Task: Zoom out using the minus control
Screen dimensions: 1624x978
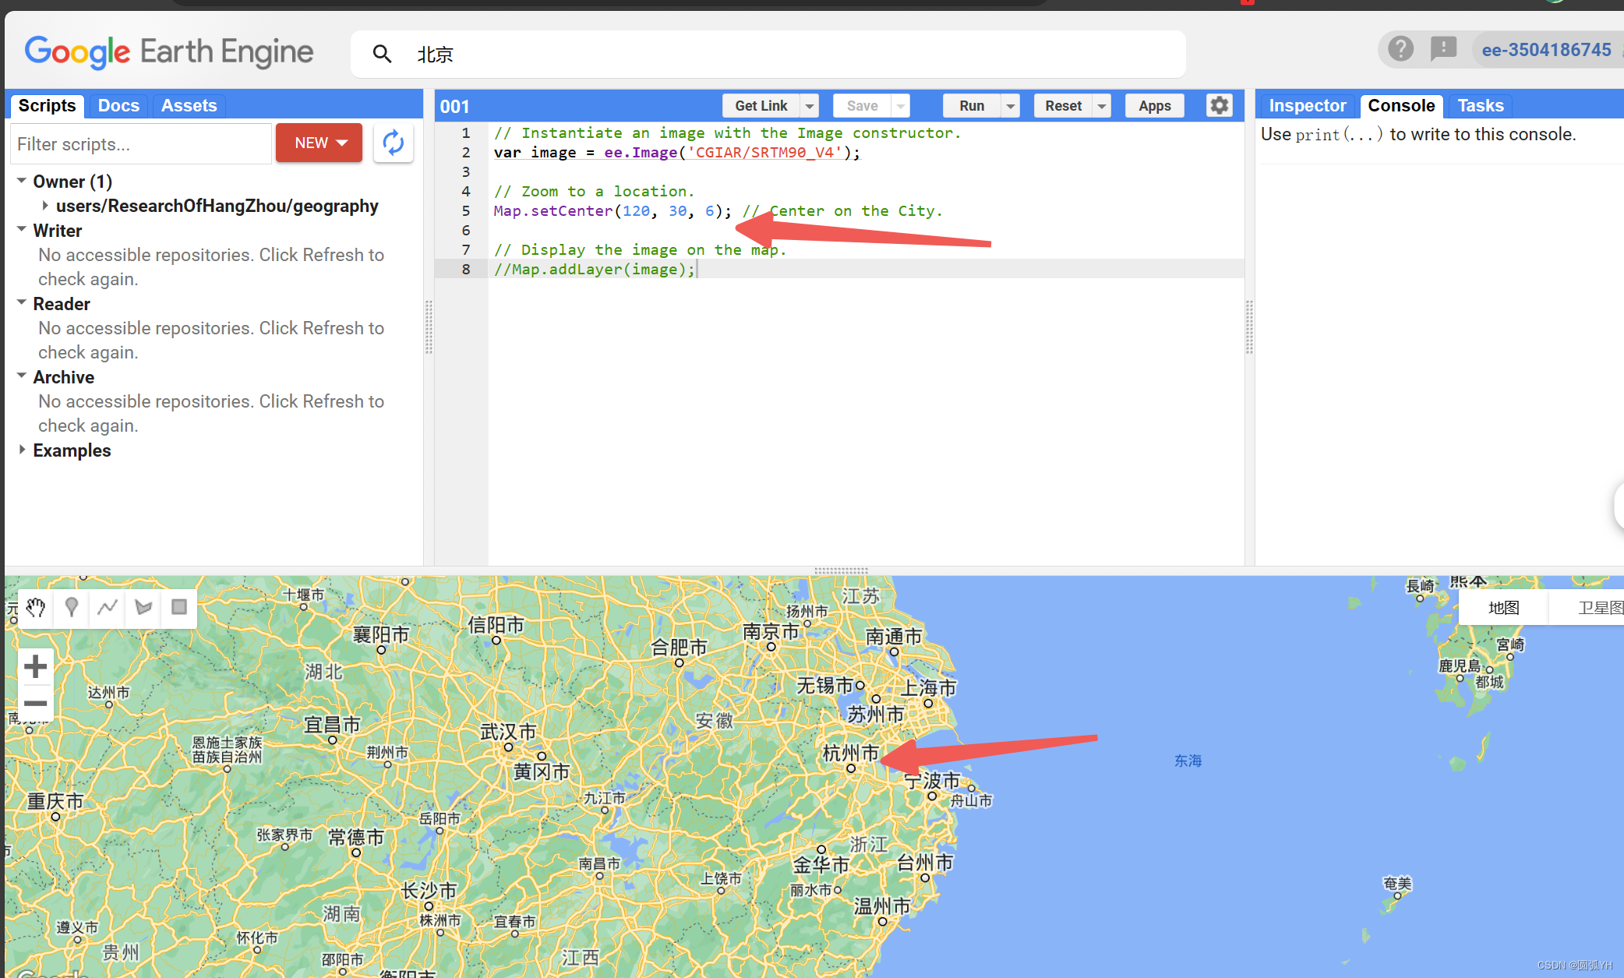Action: (35, 703)
